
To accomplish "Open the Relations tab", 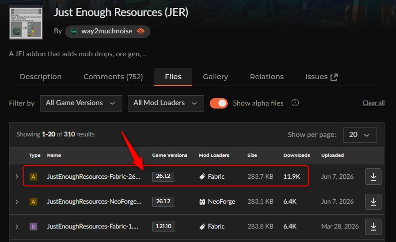I will pos(267,77).
